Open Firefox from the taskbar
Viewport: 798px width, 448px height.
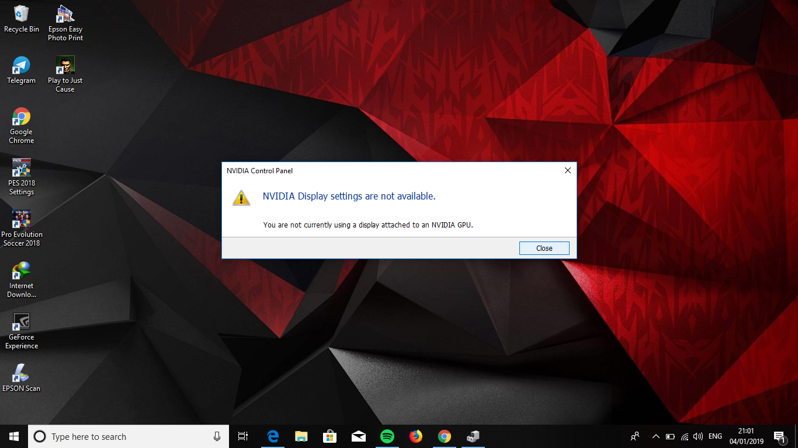pos(415,436)
